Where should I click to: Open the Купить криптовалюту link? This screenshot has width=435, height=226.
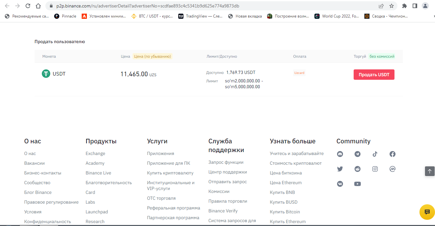[170, 173]
